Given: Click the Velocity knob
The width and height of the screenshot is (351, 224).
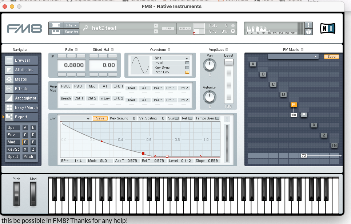Looking at the screenshot, I should [x=210, y=97].
